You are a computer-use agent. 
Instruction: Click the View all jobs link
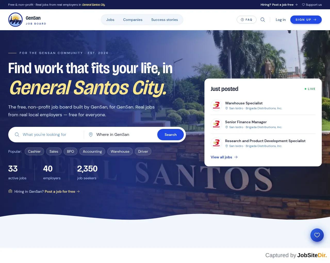pos(224,157)
